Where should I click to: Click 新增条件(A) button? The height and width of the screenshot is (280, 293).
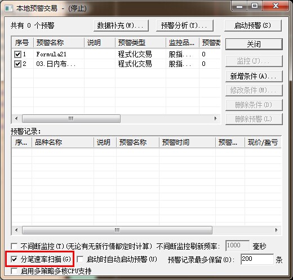click(x=254, y=76)
